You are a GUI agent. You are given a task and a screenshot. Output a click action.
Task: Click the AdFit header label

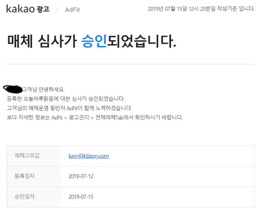(x=72, y=10)
